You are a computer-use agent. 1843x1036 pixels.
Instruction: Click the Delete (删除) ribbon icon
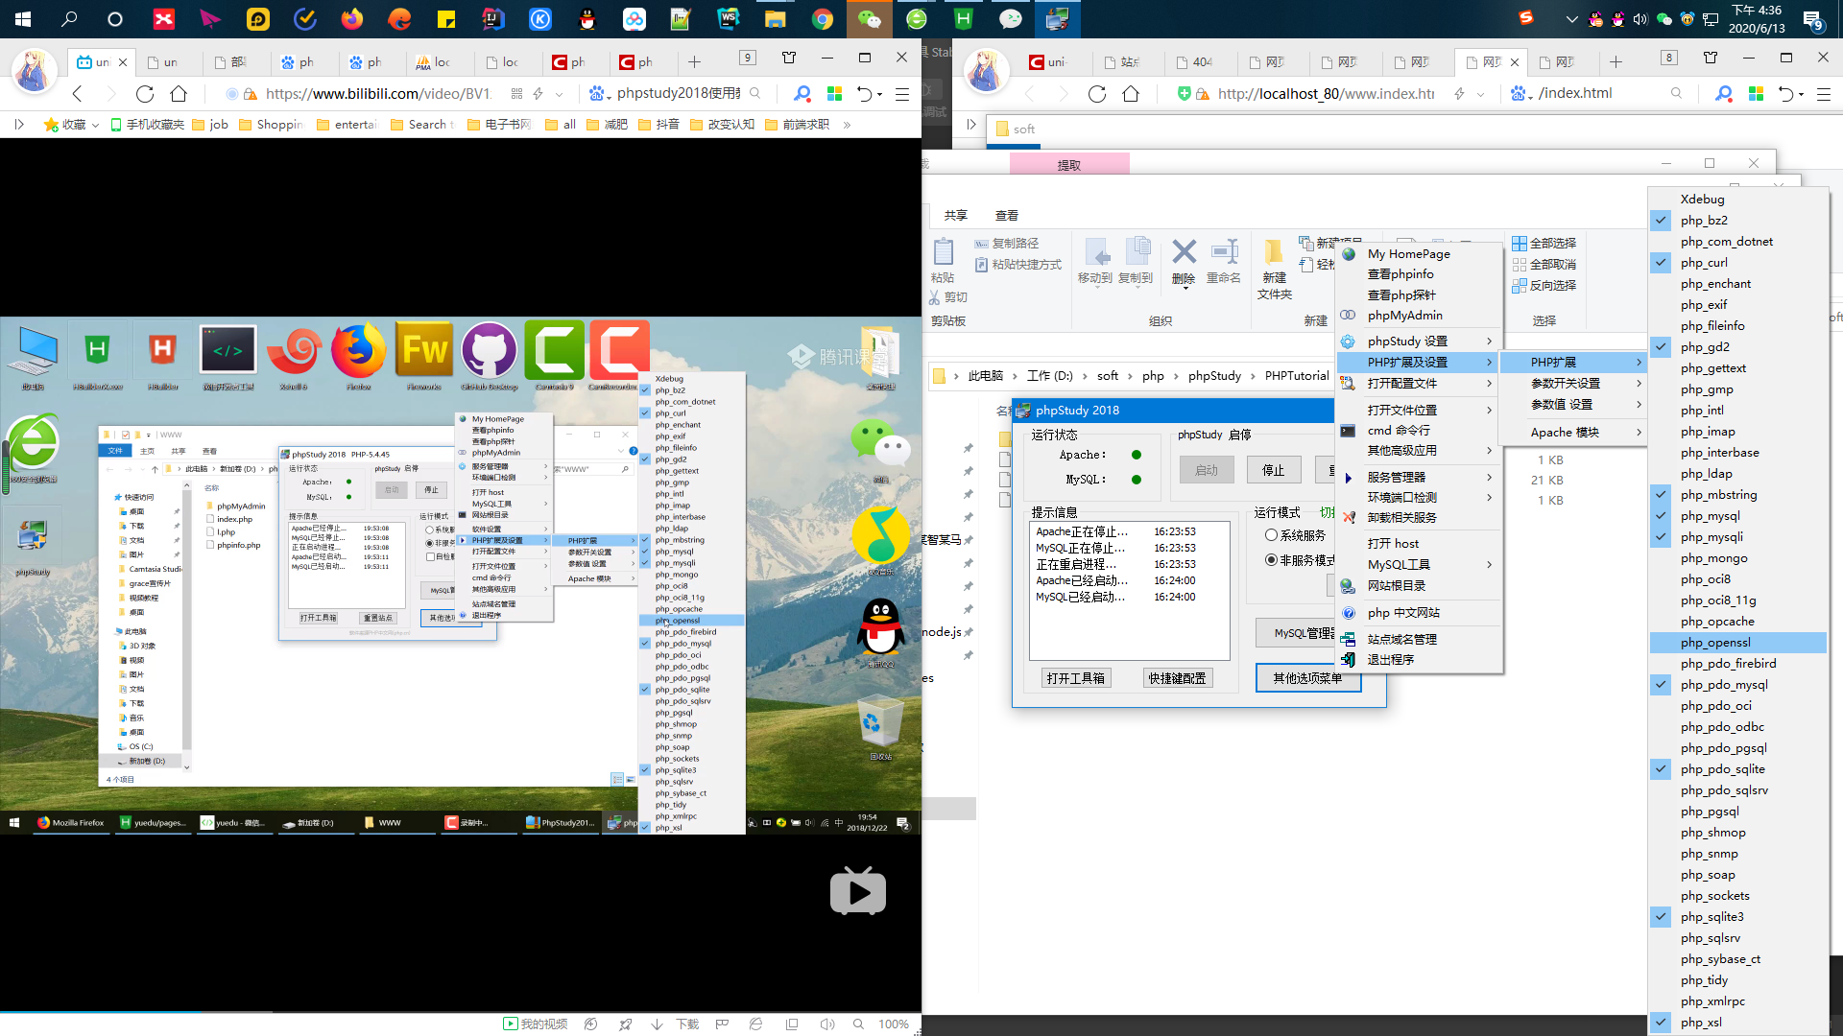(1184, 262)
